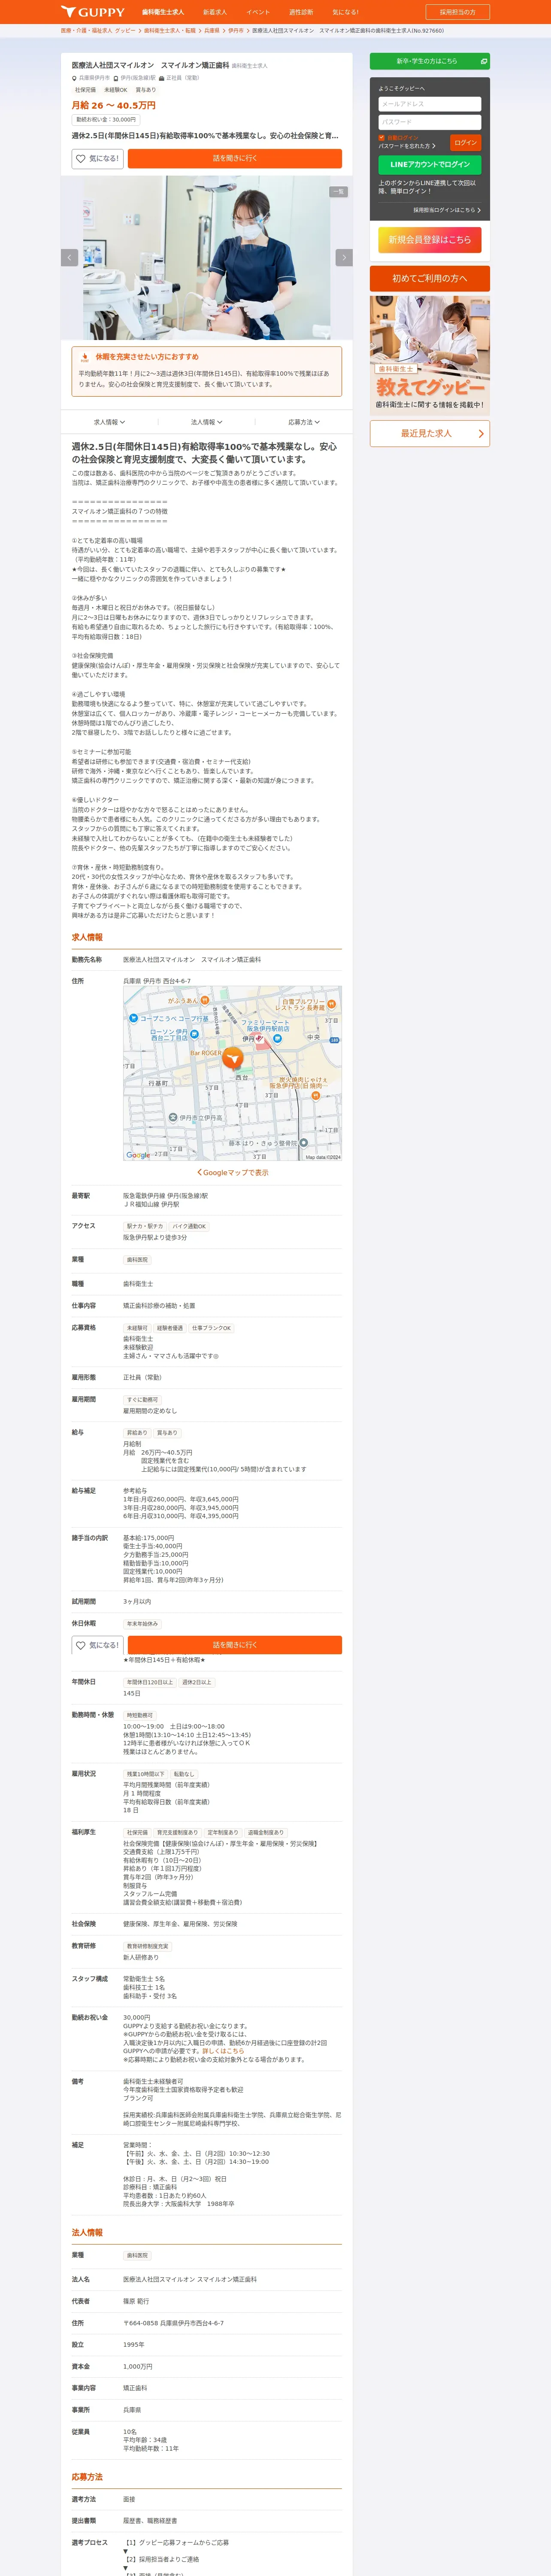This screenshot has width=551, height=2576.
Task: Click 駅ナカ・駅チカ access tag
Action: tap(145, 1226)
